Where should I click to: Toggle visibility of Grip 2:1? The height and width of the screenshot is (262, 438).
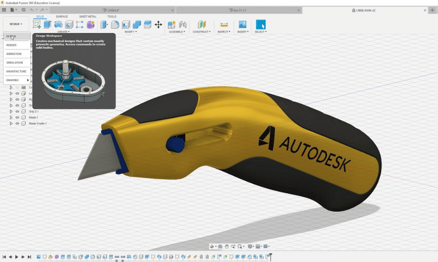18,111
